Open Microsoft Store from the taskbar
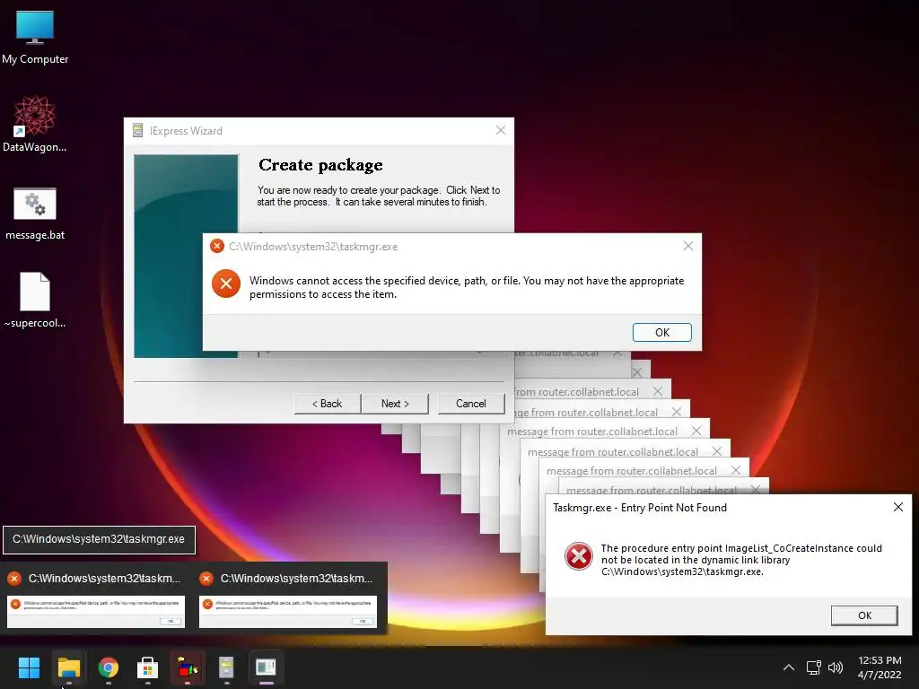This screenshot has width=919, height=689. point(148,667)
